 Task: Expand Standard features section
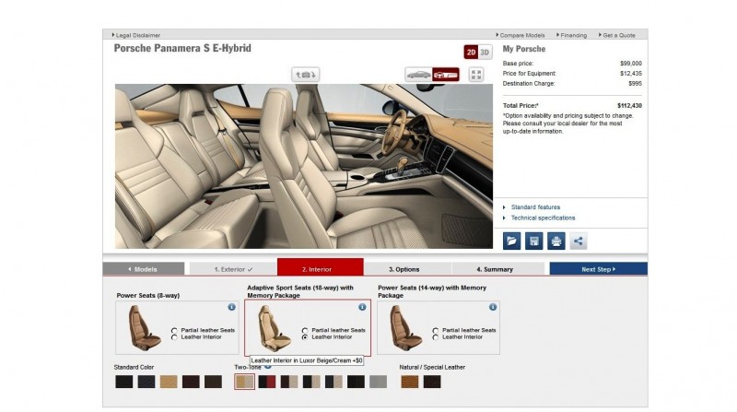535,207
